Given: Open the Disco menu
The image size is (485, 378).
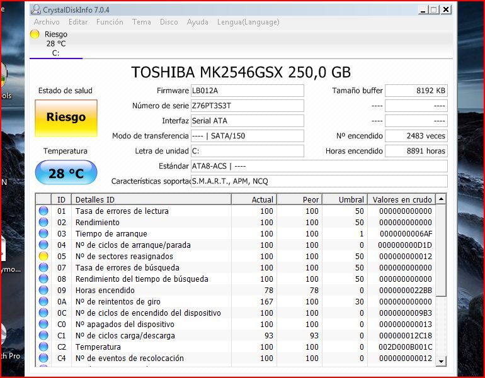Looking at the screenshot, I should click(169, 22).
